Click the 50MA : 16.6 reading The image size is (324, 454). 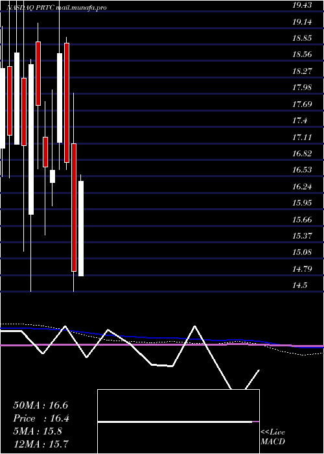point(40,405)
